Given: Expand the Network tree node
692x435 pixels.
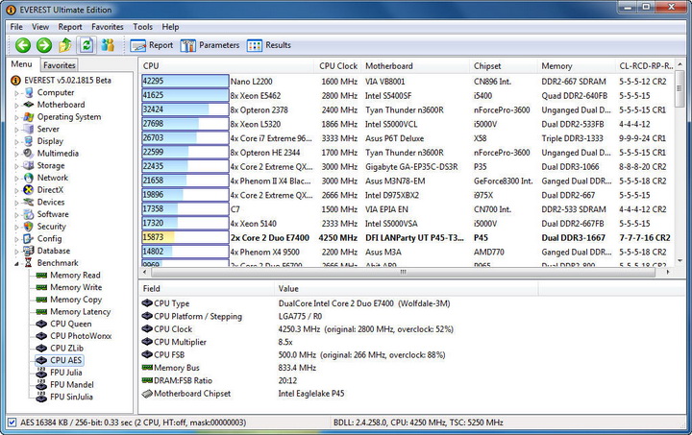Looking at the screenshot, I should coord(16,178).
